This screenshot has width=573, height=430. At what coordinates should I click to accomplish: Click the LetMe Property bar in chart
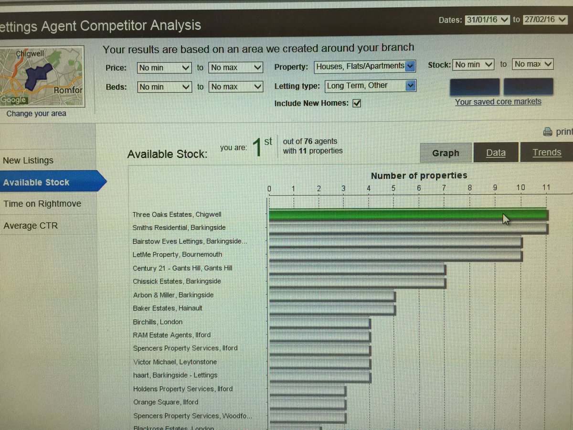(396, 255)
